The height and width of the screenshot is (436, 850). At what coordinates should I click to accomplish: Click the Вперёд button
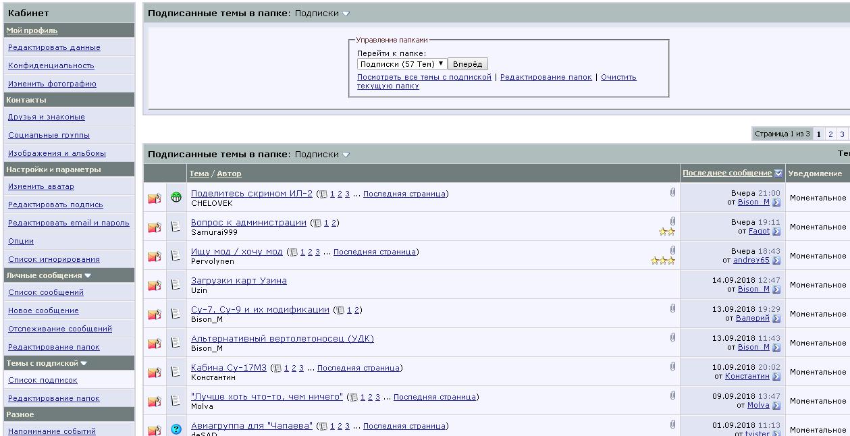point(467,64)
